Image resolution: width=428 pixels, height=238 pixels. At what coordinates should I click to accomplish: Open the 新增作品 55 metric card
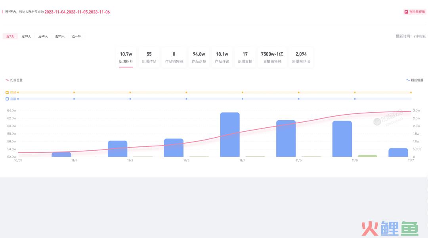pos(149,58)
